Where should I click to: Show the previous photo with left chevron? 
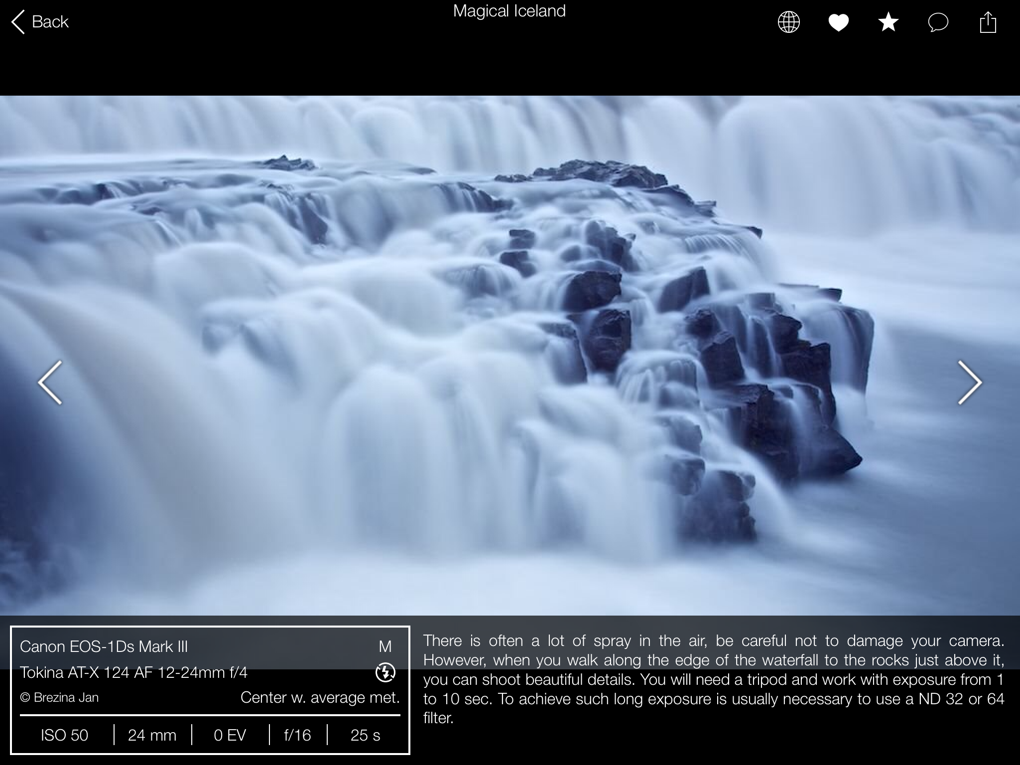point(50,382)
